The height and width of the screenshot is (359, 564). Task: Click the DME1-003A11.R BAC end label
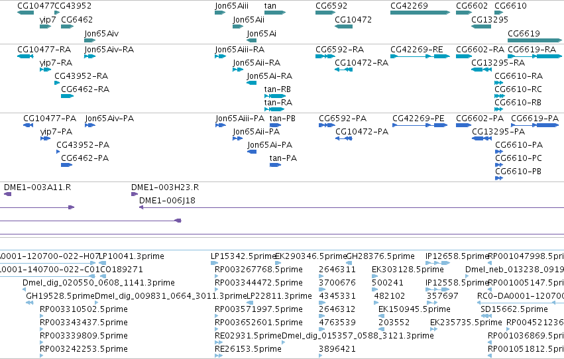pos(37,187)
